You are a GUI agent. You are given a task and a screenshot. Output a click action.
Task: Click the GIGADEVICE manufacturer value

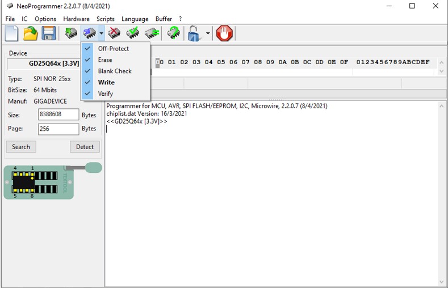click(x=51, y=101)
